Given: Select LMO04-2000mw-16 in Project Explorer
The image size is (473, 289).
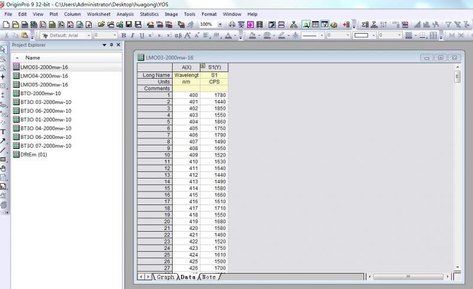Looking at the screenshot, I should tap(44, 76).
